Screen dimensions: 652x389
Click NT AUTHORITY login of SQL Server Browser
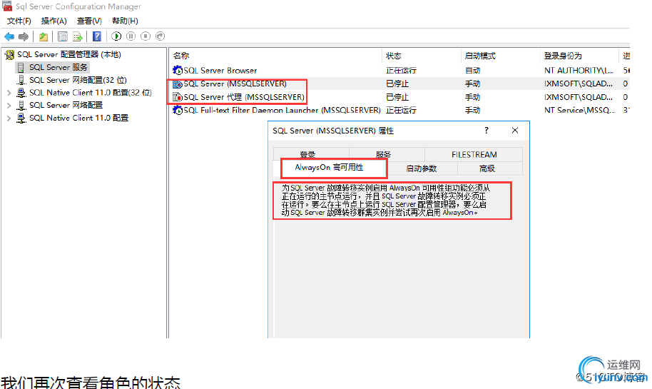pyautogui.click(x=579, y=71)
